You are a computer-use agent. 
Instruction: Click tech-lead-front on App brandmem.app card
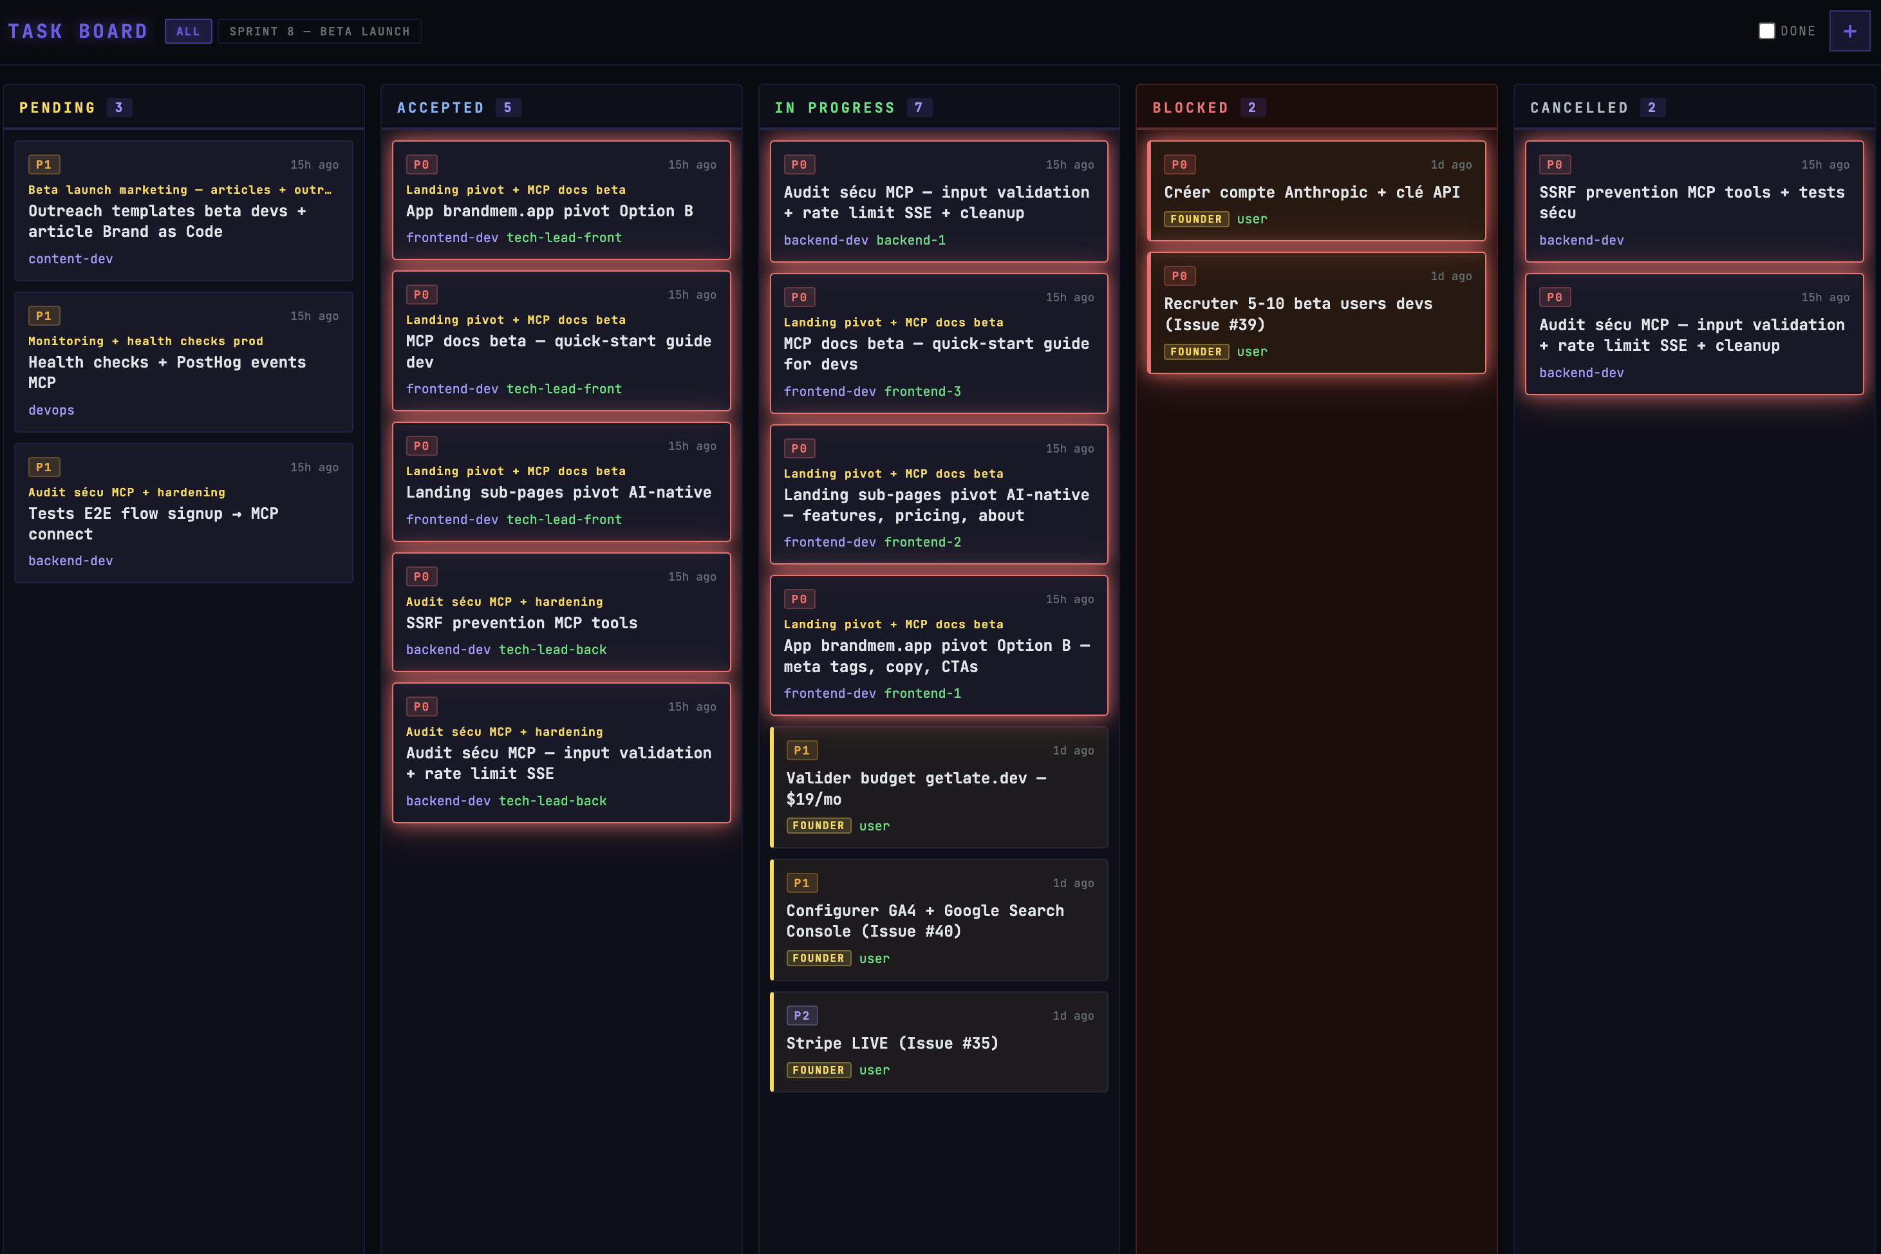564,238
